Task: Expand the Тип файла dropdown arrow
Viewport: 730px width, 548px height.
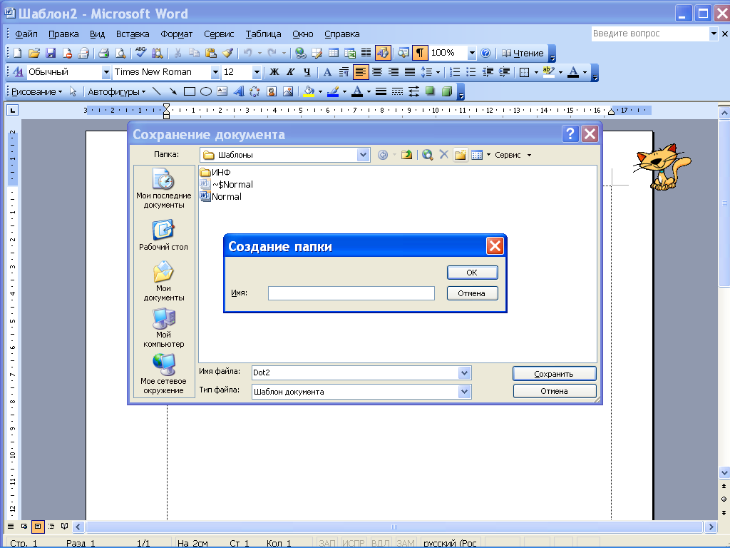Action: coord(464,392)
